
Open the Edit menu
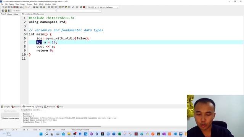6,4
